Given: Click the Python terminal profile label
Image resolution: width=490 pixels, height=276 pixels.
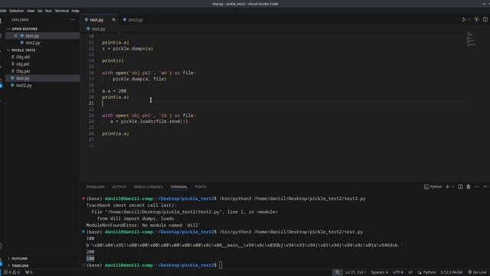Looking at the screenshot, I should pos(433,187).
